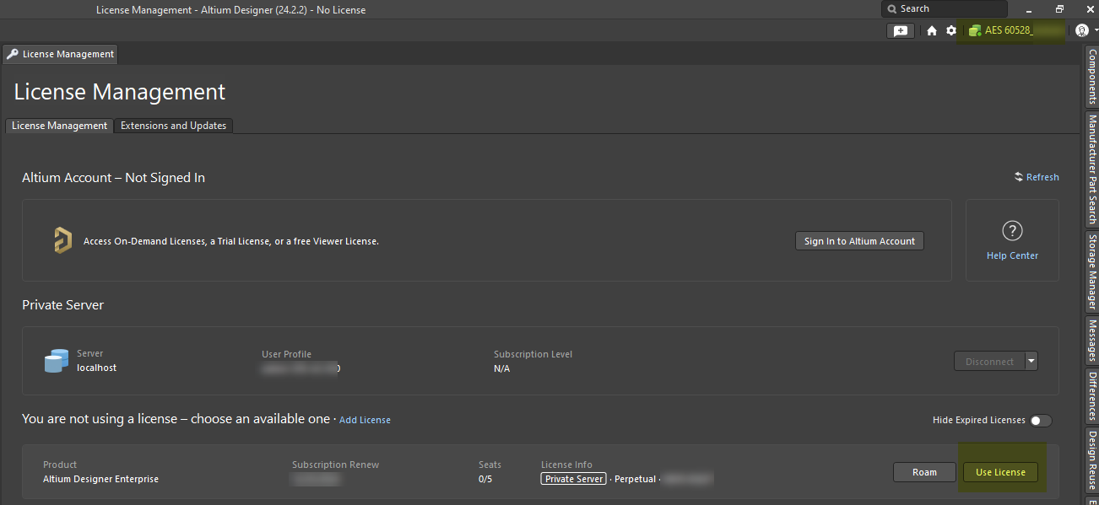Toggle the Hide Expired Licenses switch
1099x505 pixels.
tap(1041, 420)
